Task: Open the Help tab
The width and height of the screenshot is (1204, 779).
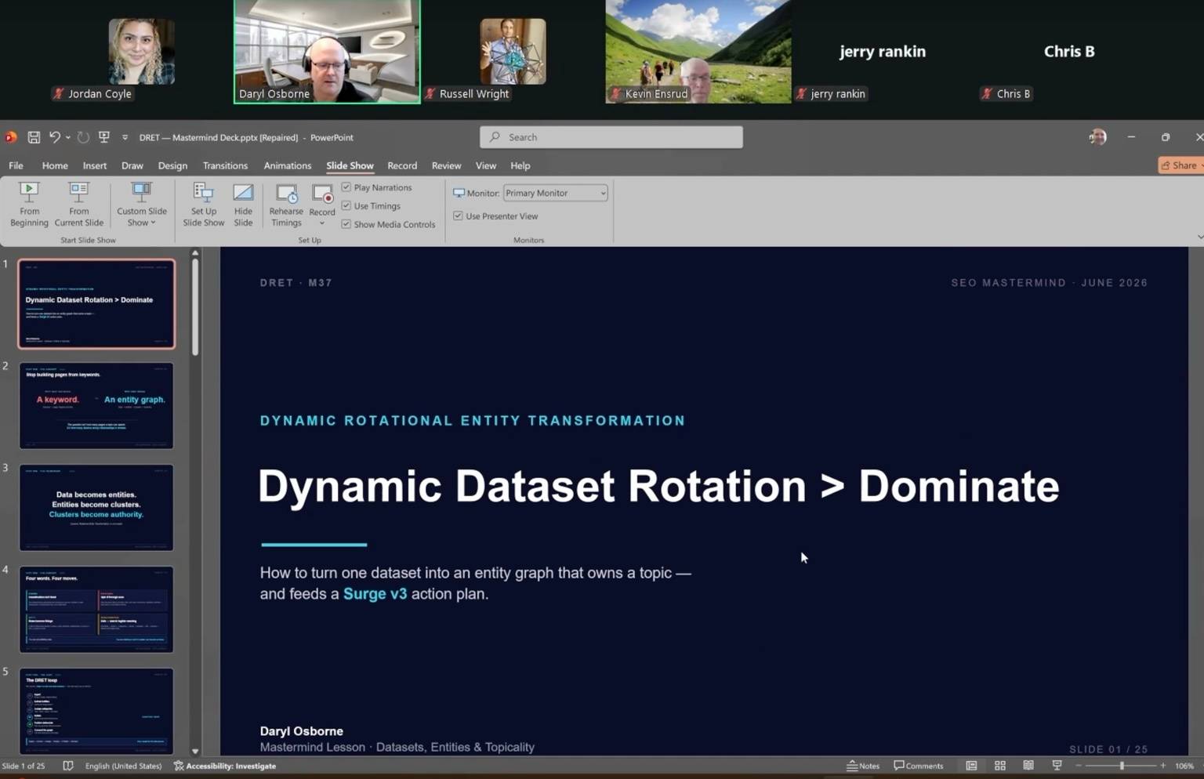Action: [520, 165]
